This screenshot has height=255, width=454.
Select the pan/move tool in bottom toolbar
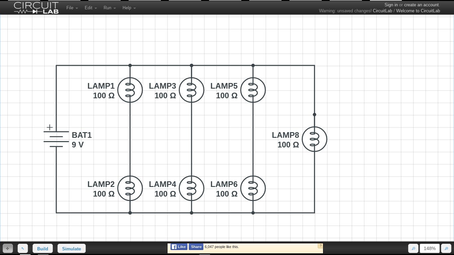click(x=8, y=248)
